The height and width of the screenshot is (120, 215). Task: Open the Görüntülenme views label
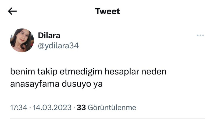(112, 108)
